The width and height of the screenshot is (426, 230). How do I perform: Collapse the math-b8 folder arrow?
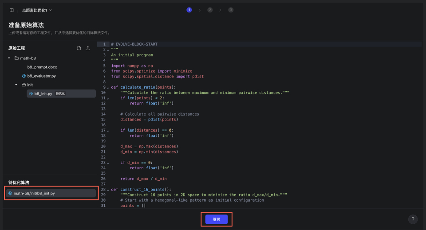click(9, 58)
